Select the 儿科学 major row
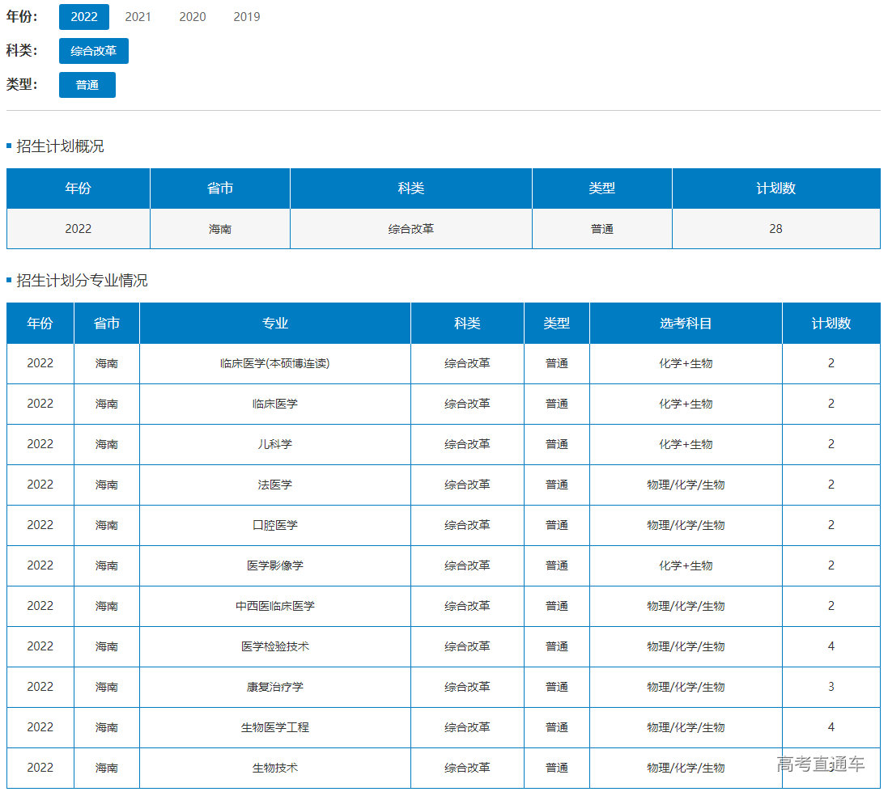Image resolution: width=888 pixels, height=796 pixels. (275, 444)
